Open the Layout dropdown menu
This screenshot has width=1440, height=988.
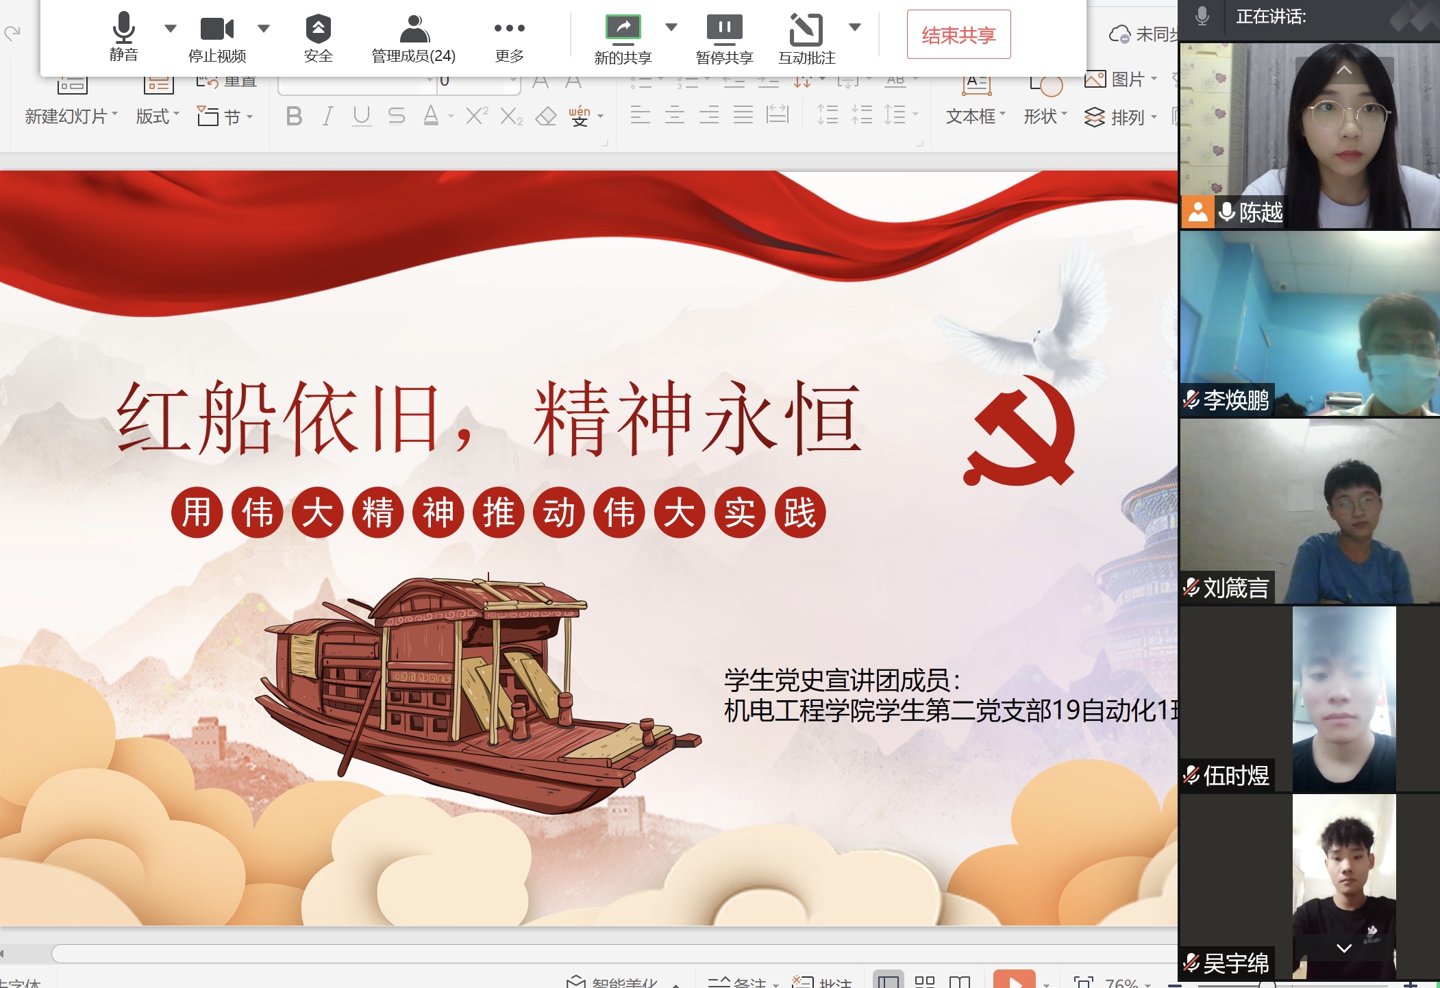[x=157, y=116]
